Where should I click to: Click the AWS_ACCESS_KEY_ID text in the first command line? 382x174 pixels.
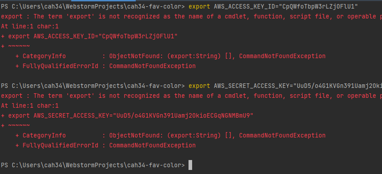click(246, 7)
